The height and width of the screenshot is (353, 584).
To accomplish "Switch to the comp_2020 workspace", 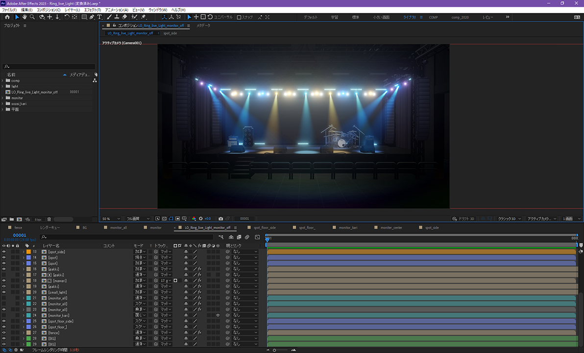I will 460,17.
